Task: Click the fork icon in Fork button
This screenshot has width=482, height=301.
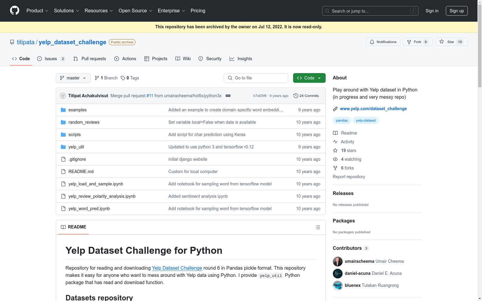Action: (409, 42)
